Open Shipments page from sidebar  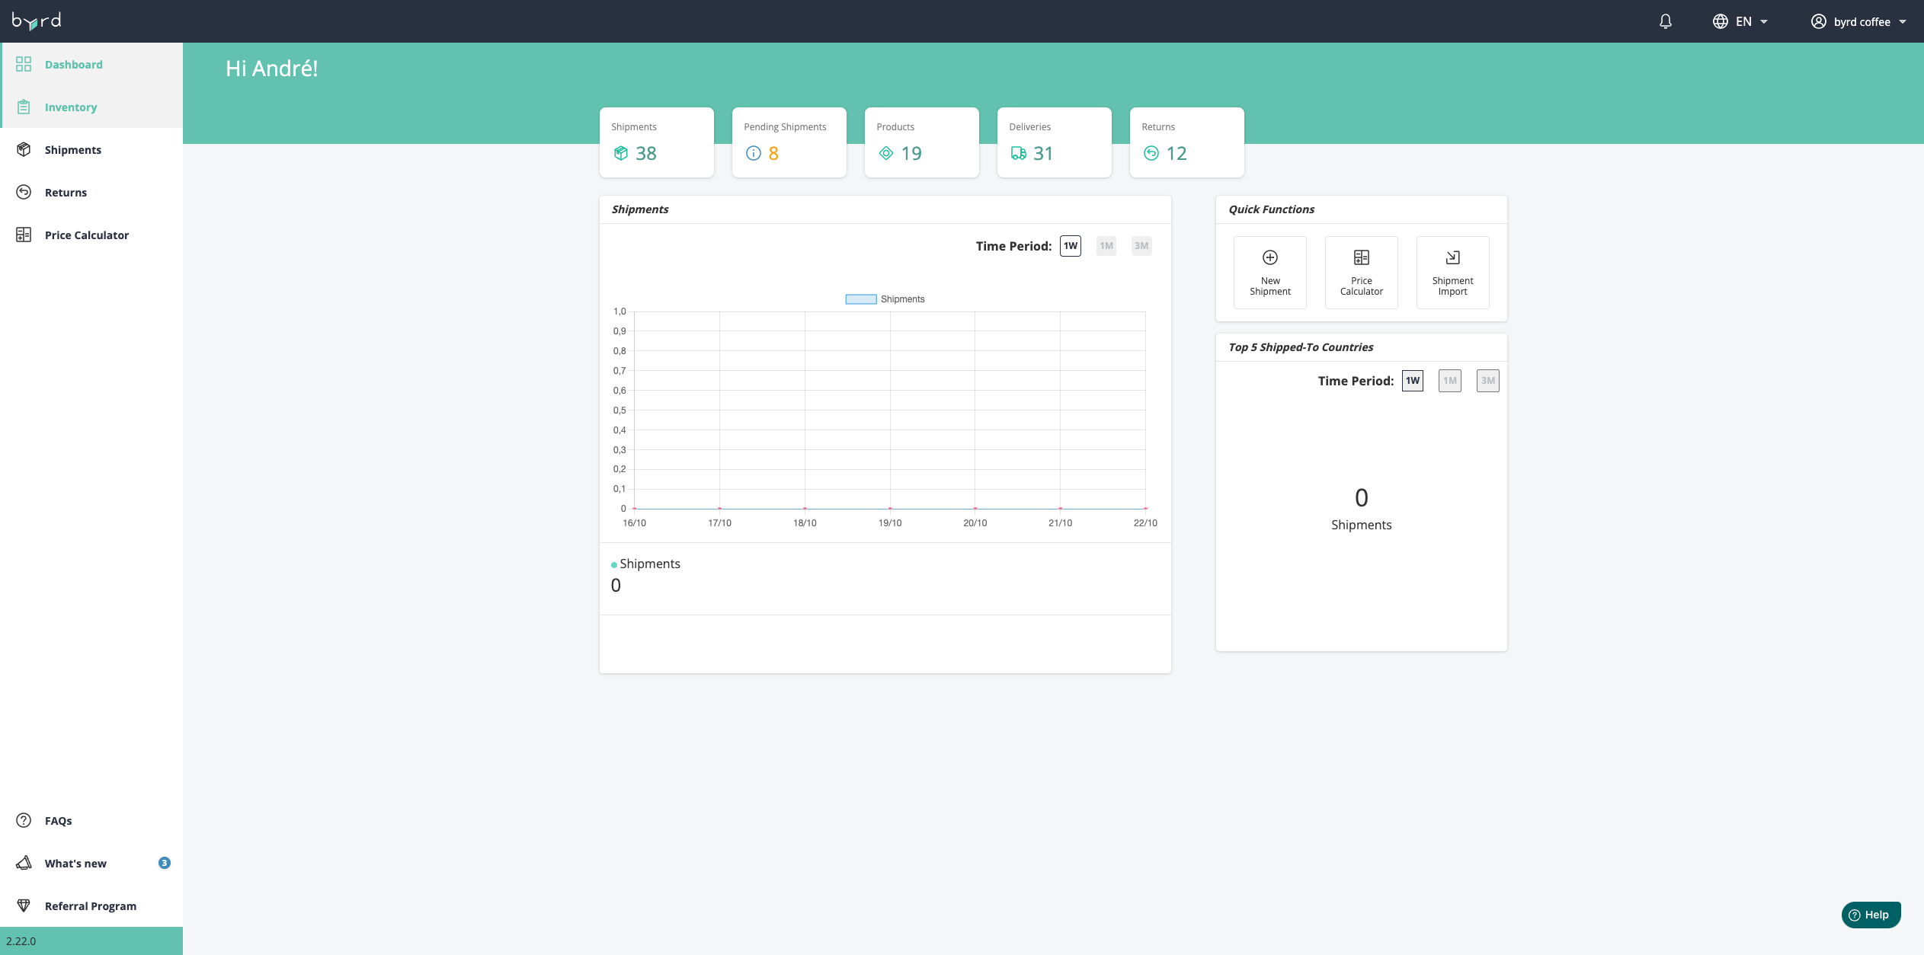(x=73, y=150)
